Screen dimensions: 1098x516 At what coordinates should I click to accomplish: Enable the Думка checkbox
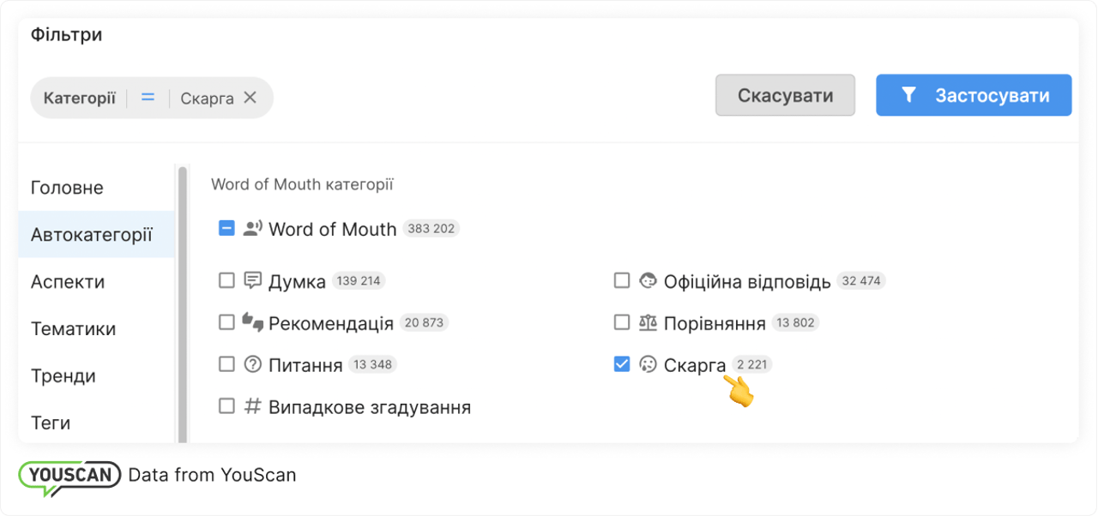click(226, 279)
